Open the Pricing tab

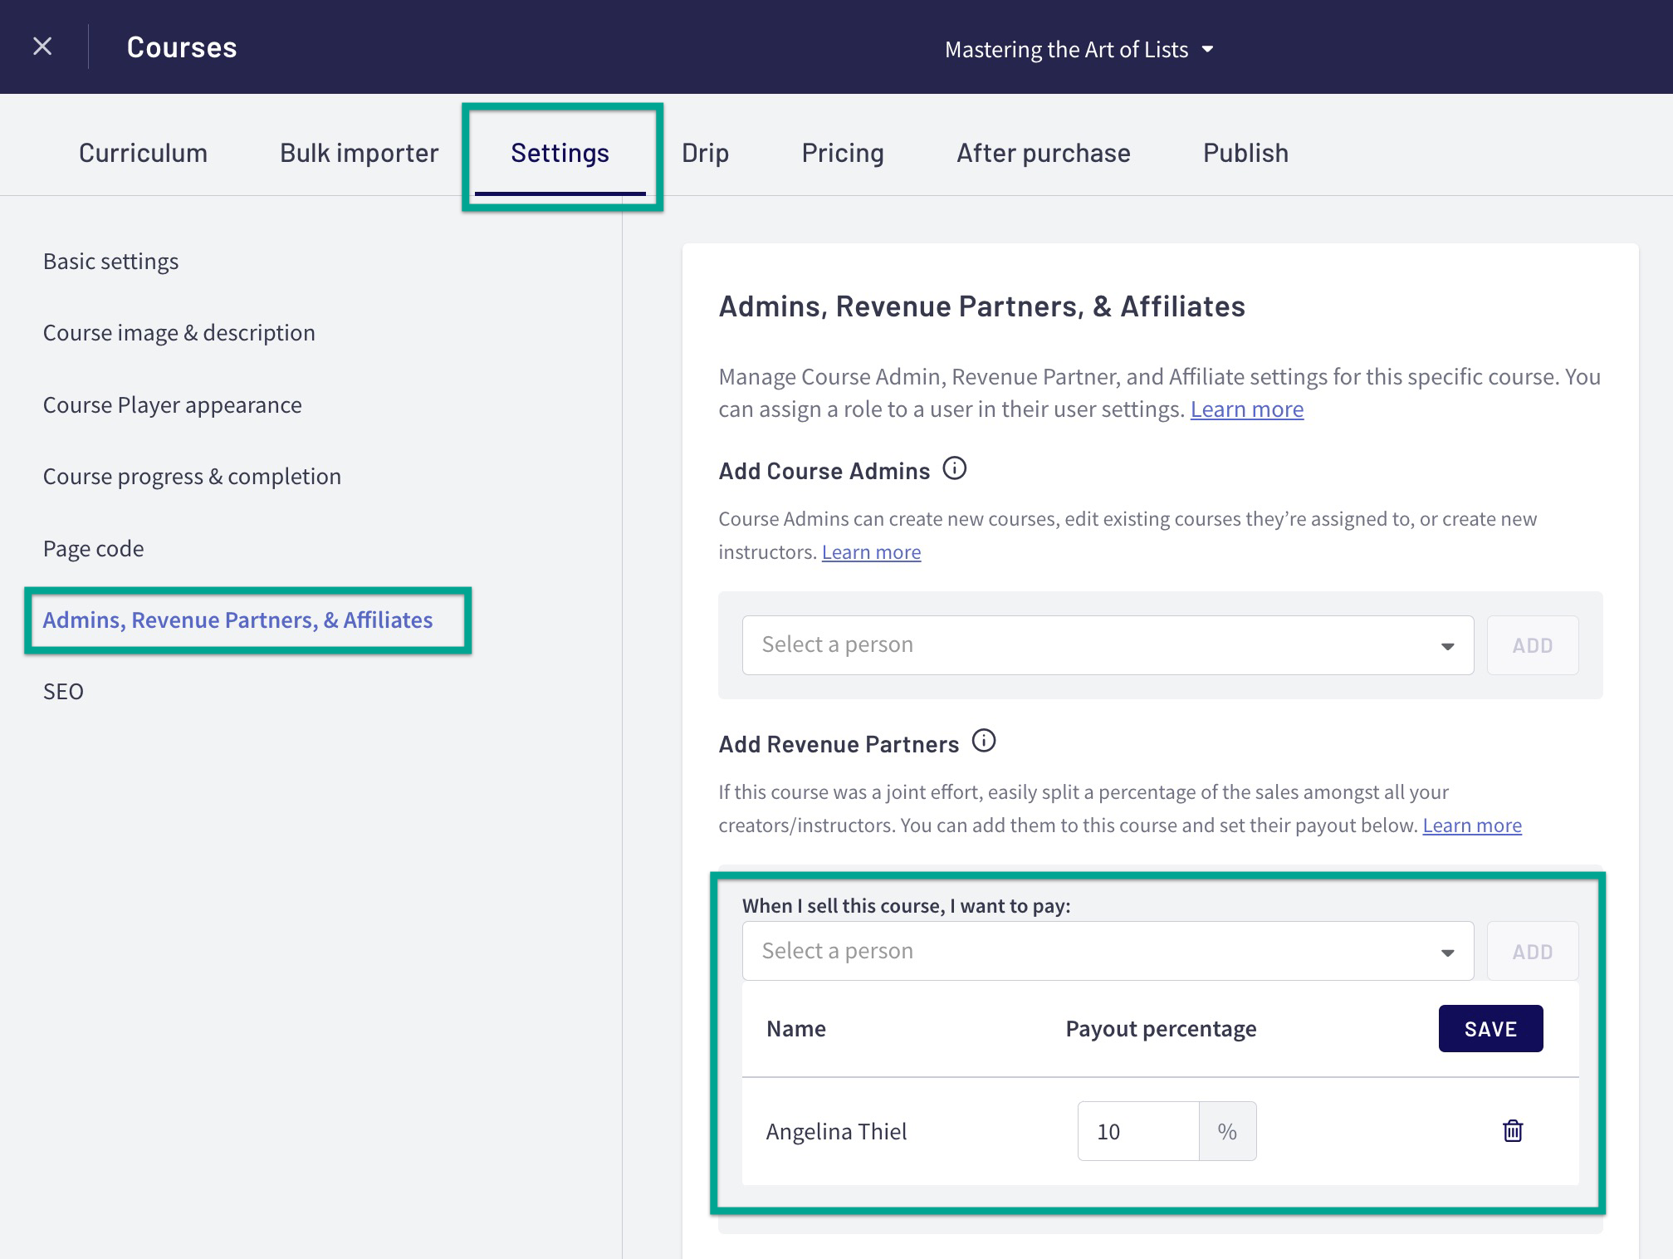pyautogui.click(x=842, y=152)
